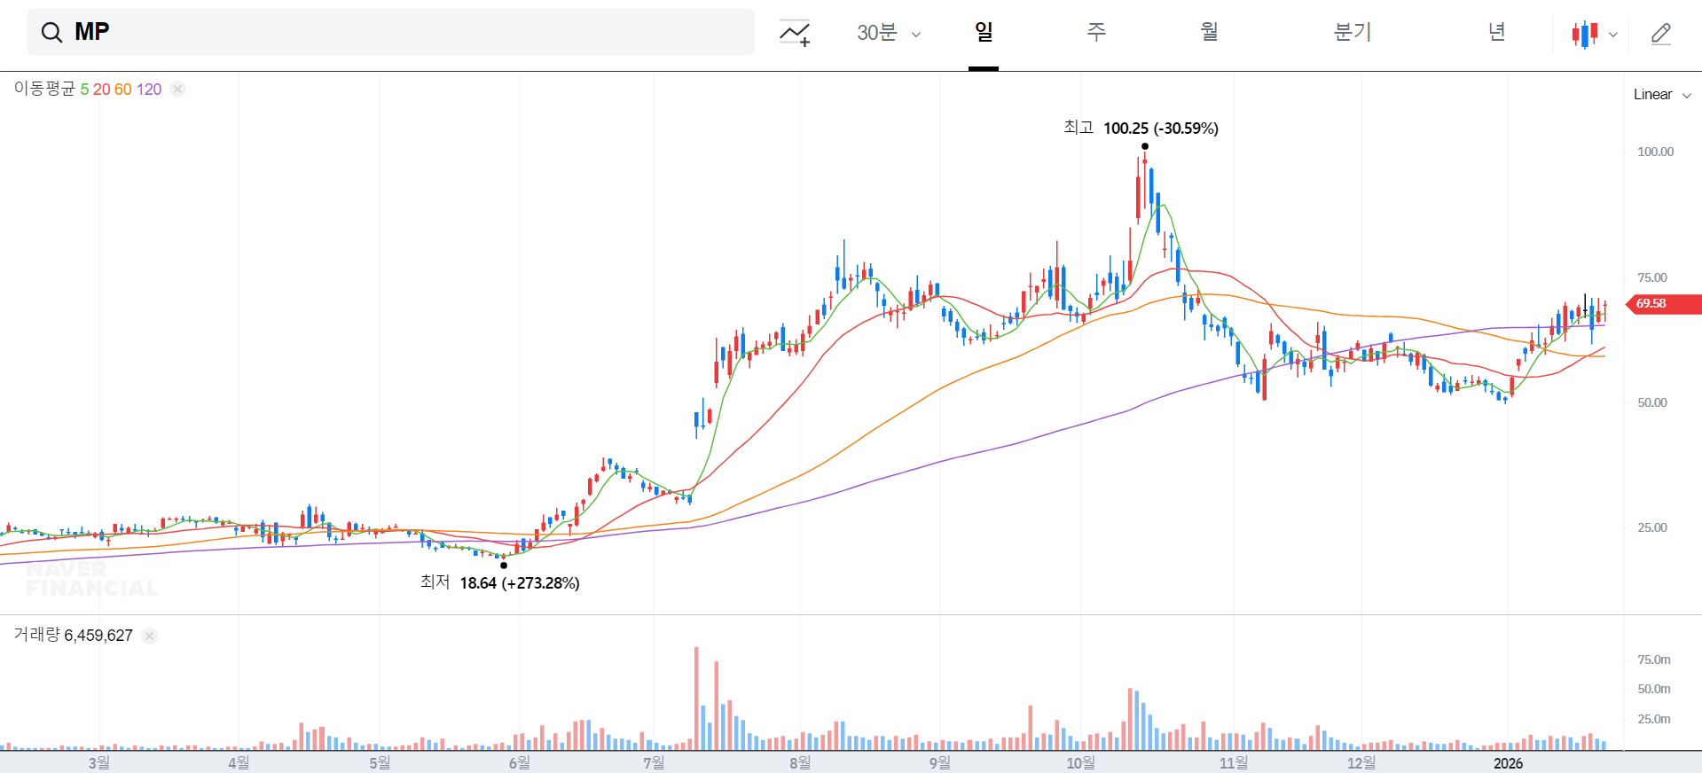1702x773 pixels.
Task: Click the 50.00 price axis label
Action: pos(1652,402)
